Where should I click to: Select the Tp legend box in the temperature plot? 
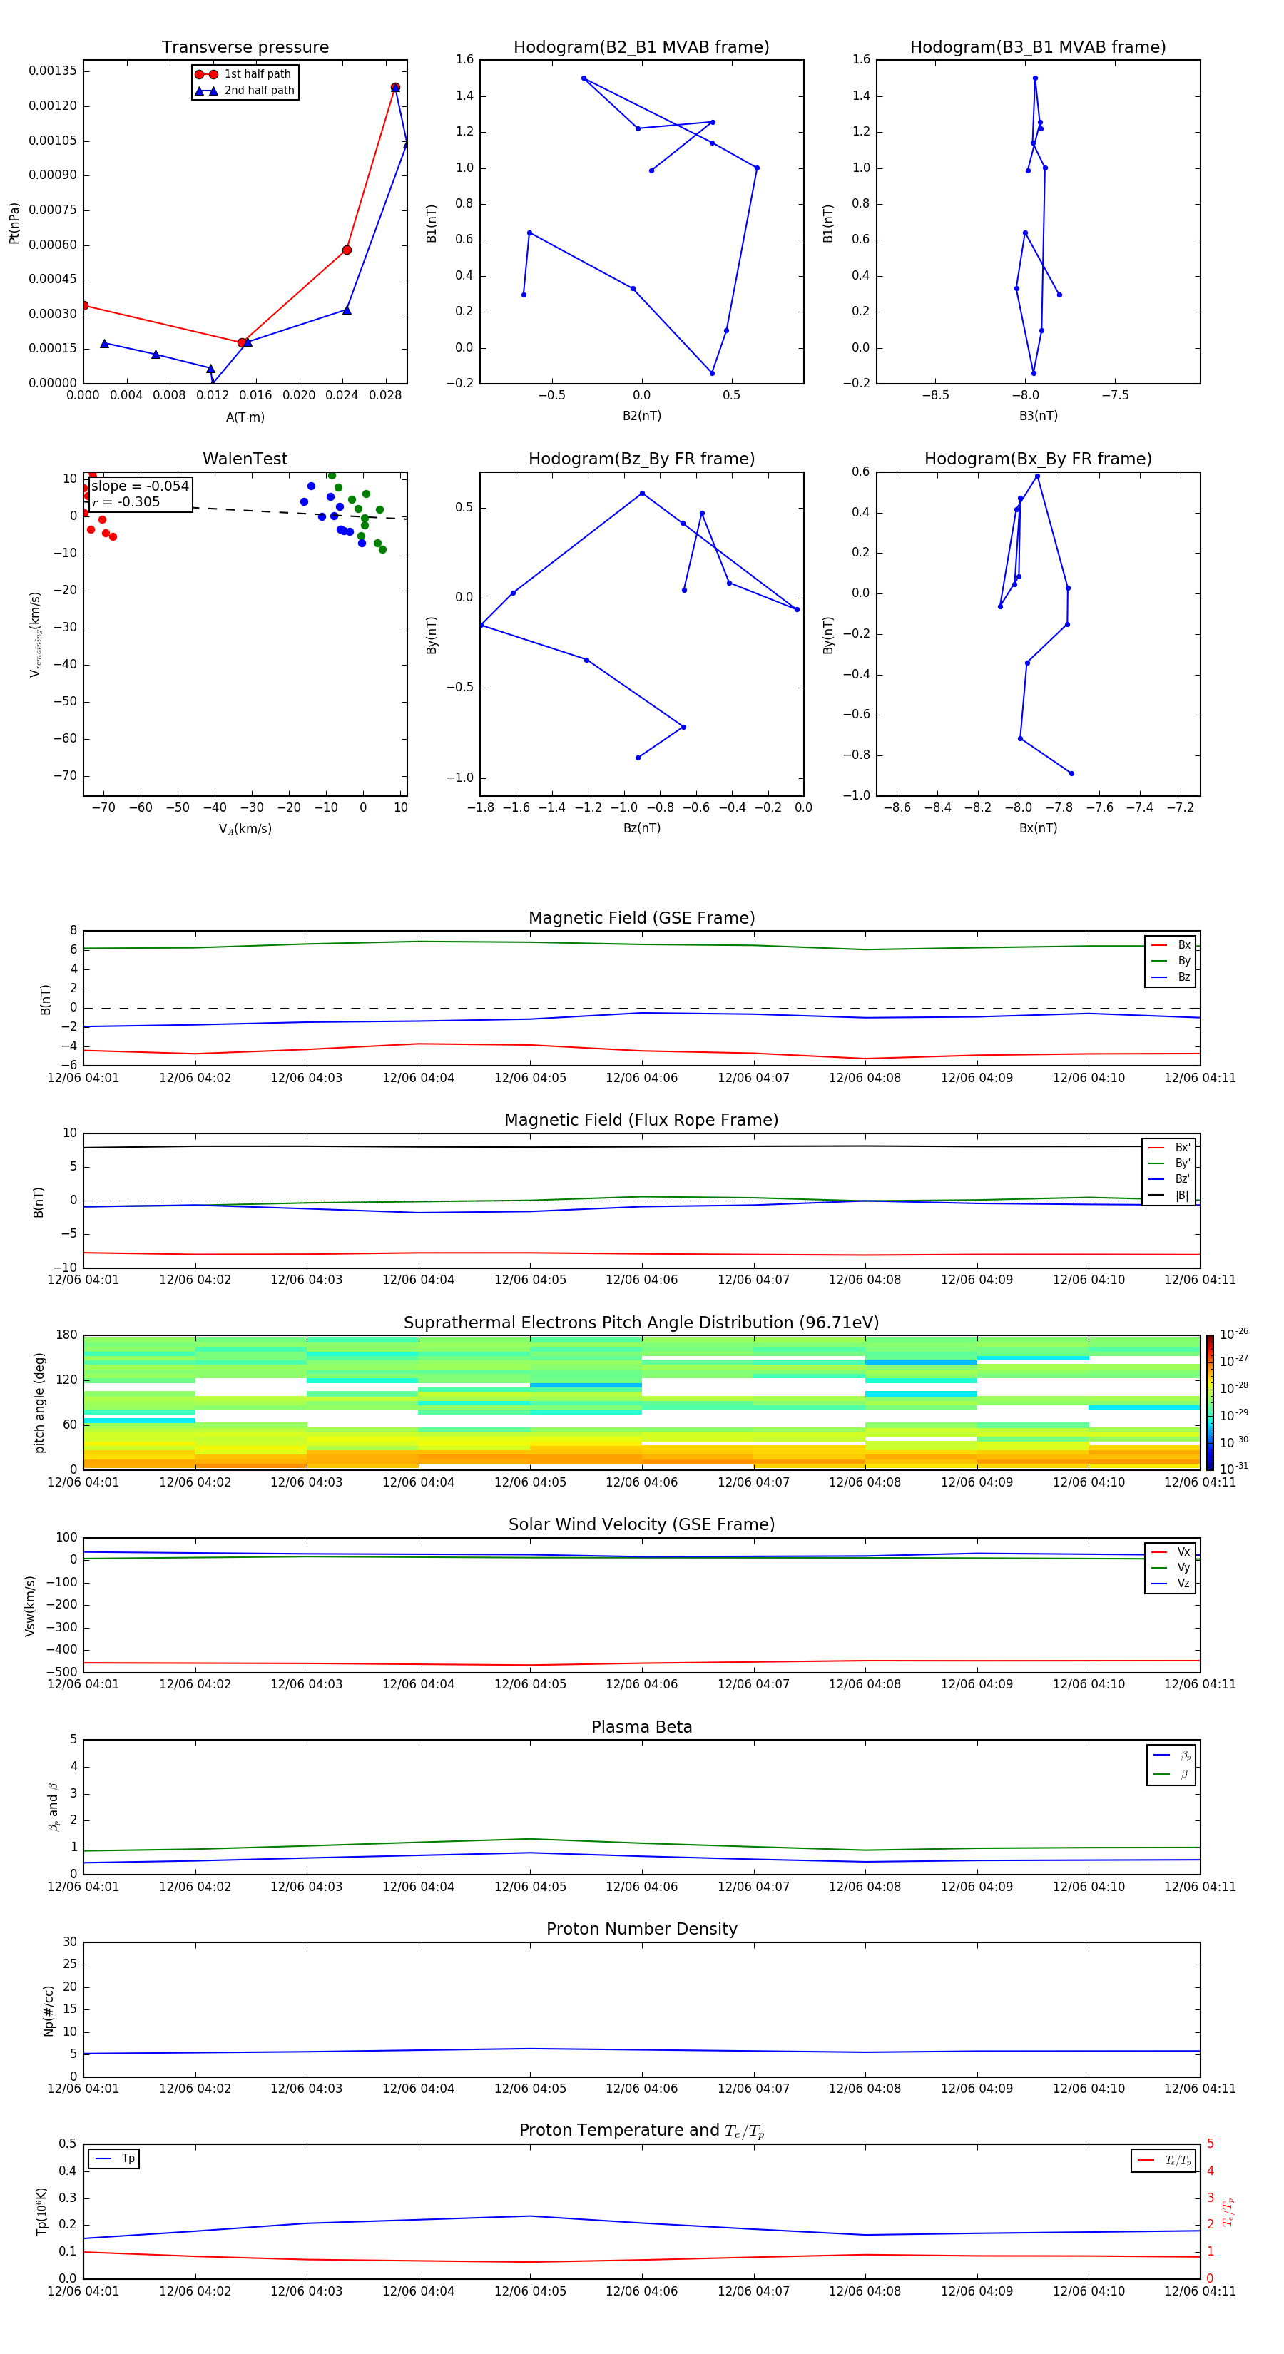[113, 2159]
